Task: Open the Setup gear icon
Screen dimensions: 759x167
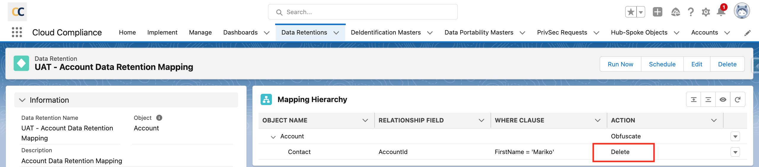Action: click(x=706, y=12)
